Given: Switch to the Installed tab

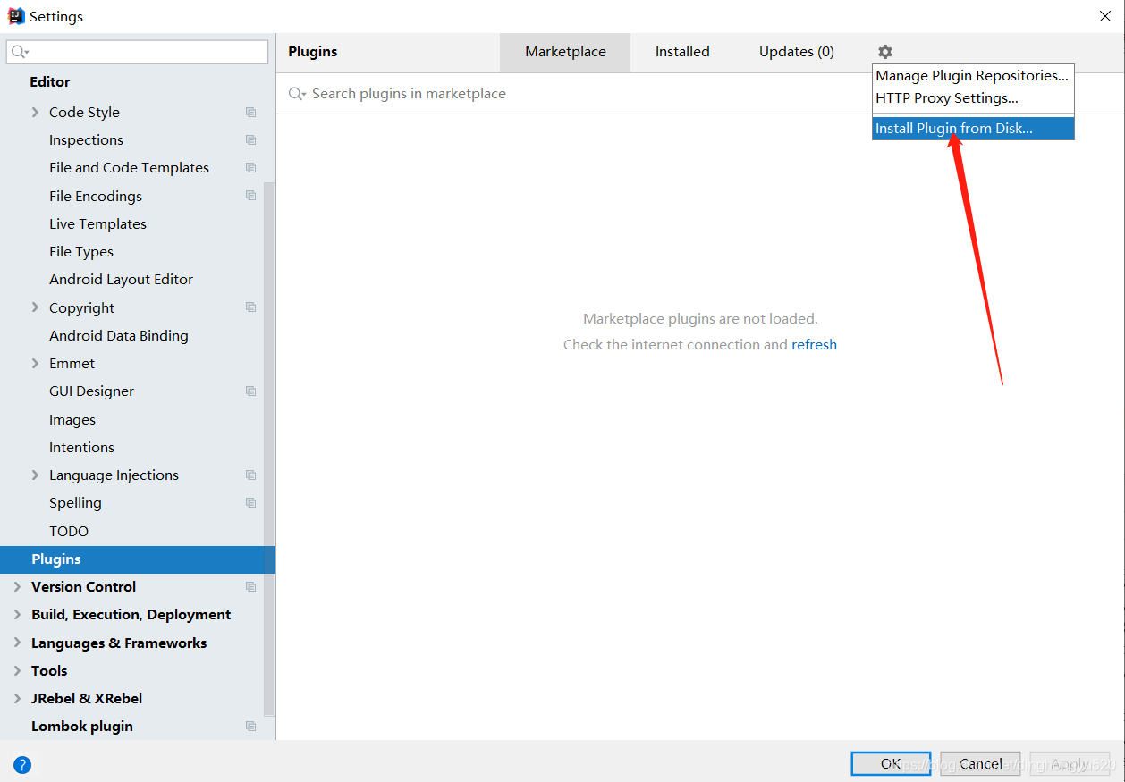Looking at the screenshot, I should pos(682,52).
